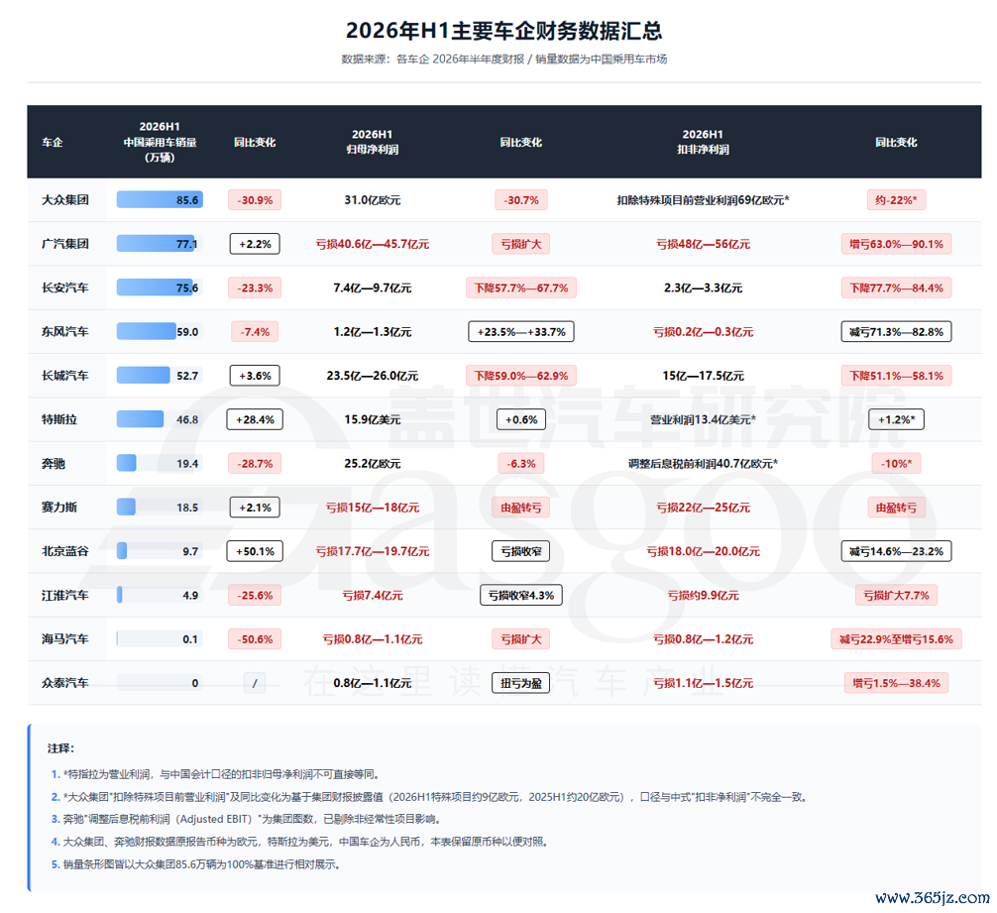Select the 扣除特殊项目前营业利润69亿欧元* cell
This screenshot has height=913, width=997.
pyautogui.click(x=703, y=199)
